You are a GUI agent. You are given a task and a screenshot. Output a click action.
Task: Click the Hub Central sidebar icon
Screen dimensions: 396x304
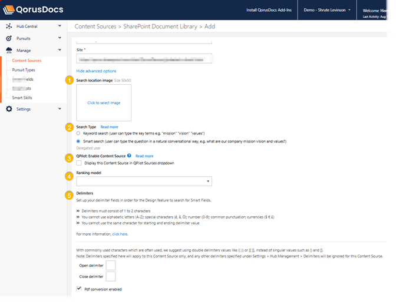9,27
